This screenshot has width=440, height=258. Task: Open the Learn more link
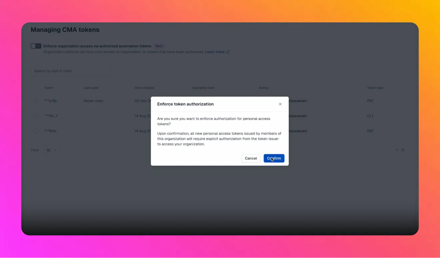(x=215, y=52)
